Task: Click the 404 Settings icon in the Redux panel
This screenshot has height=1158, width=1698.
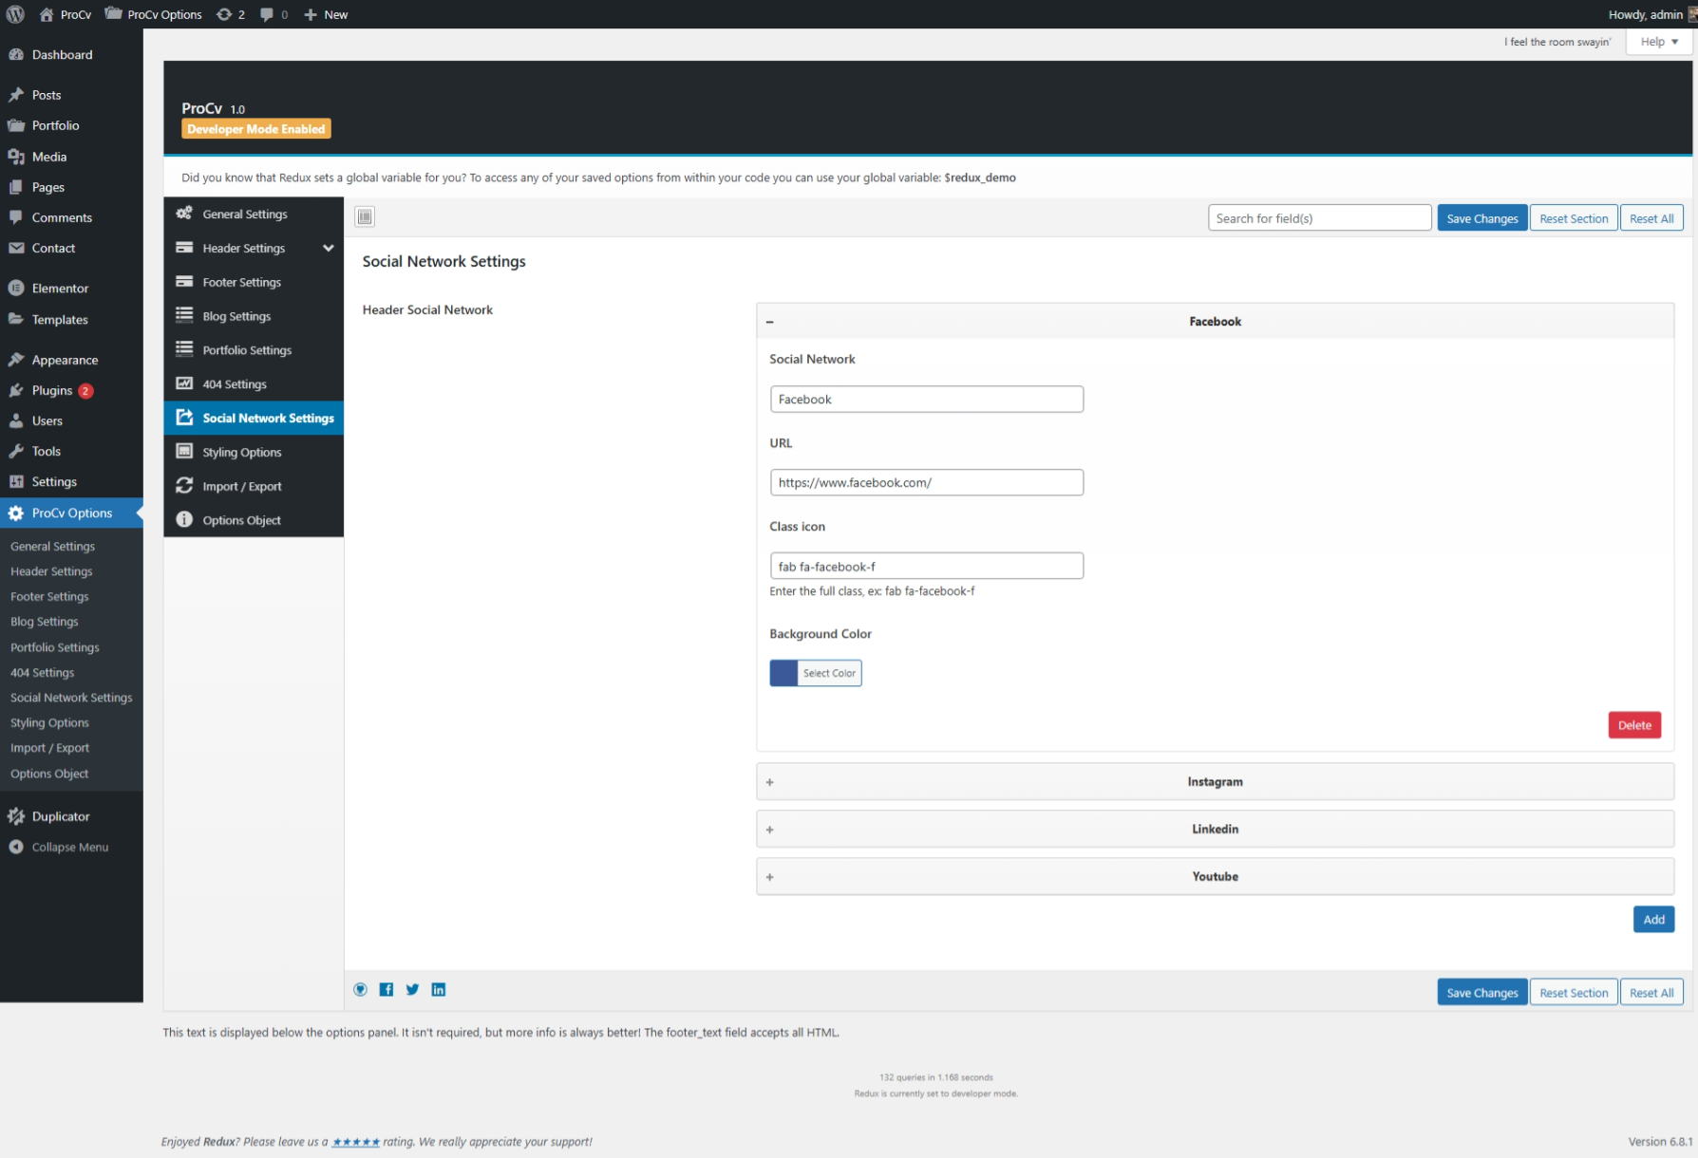Action: (184, 383)
